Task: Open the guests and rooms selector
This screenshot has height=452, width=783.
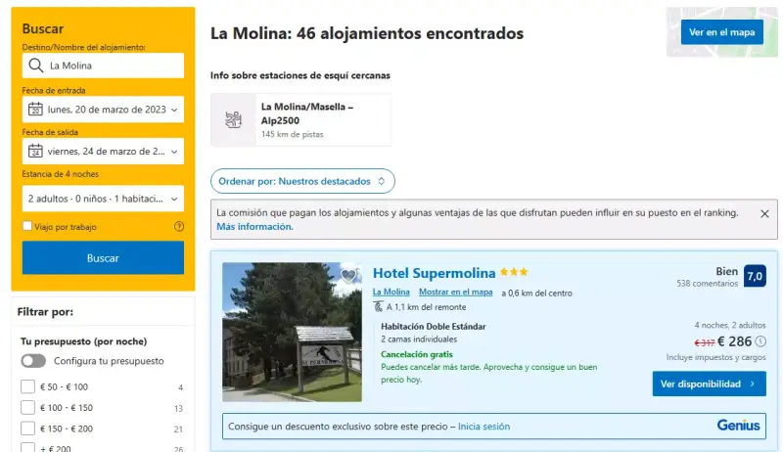Action: (x=103, y=199)
